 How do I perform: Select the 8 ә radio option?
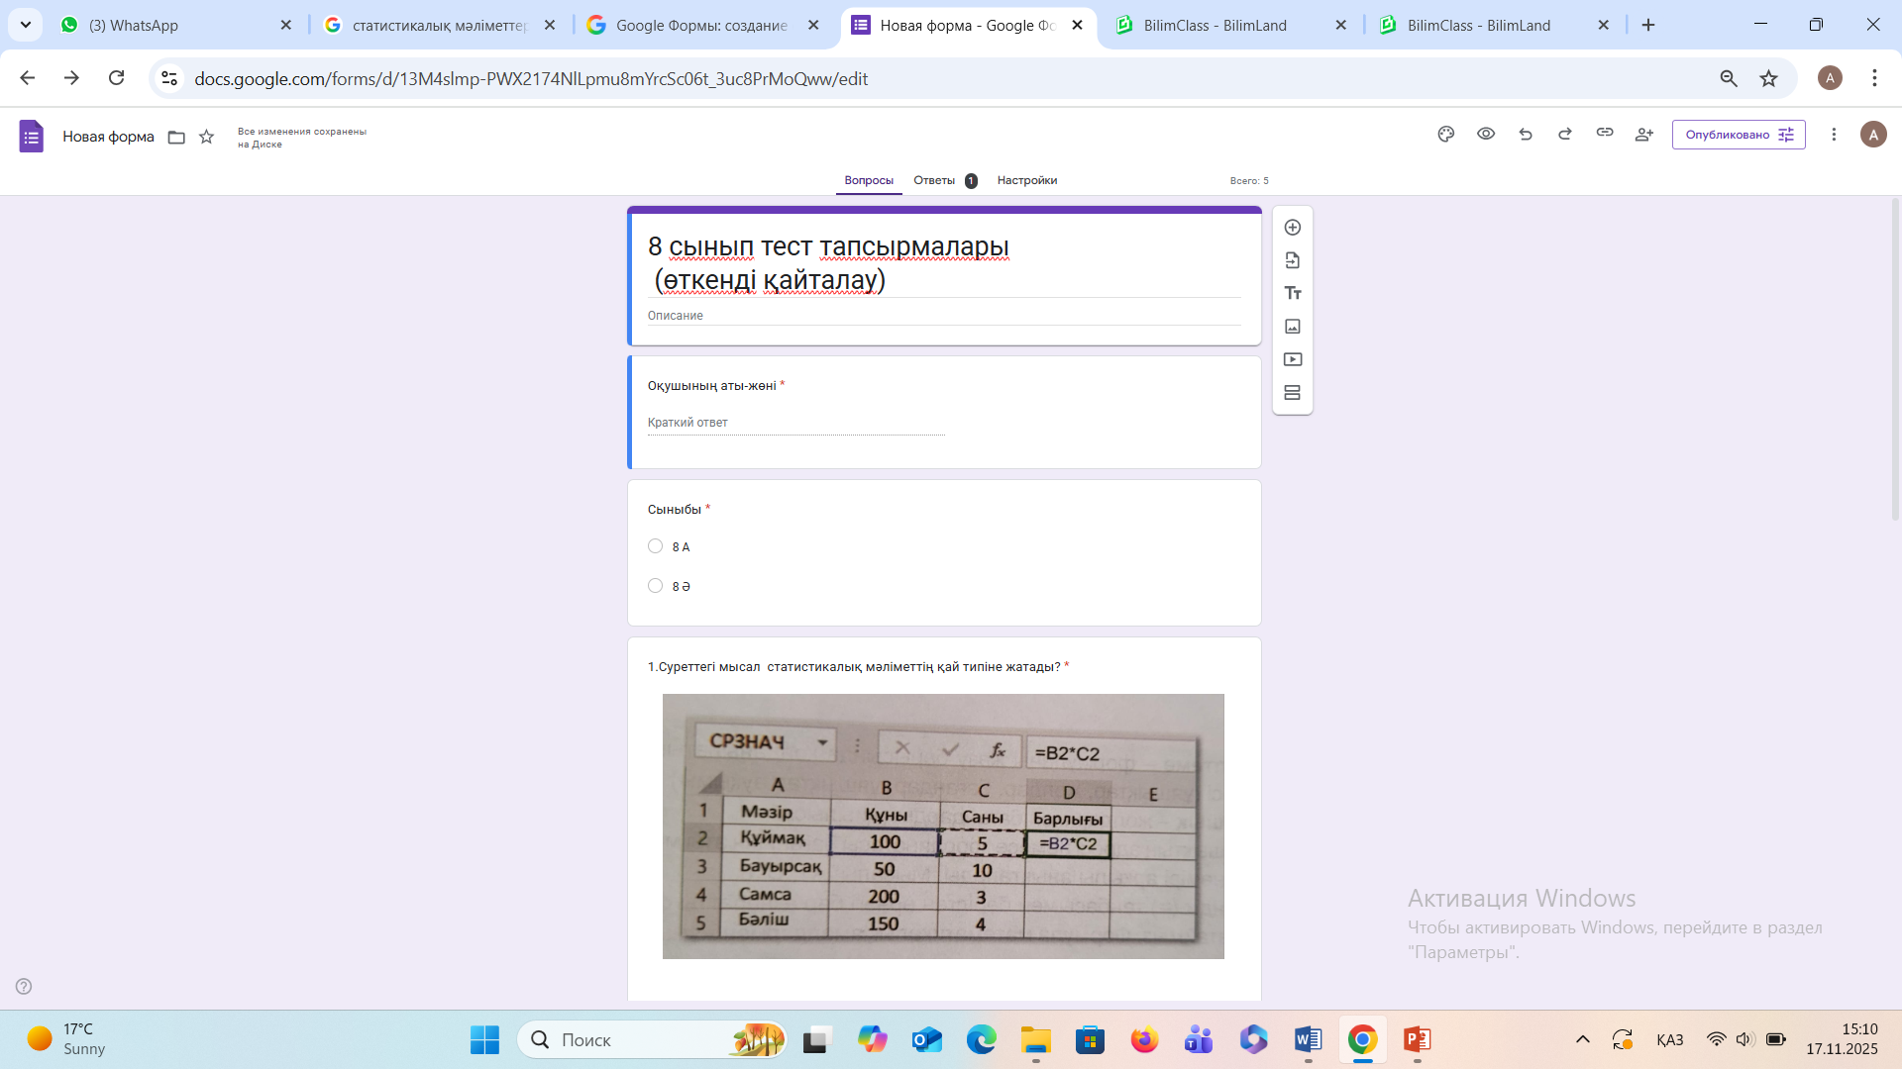[655, 586]
